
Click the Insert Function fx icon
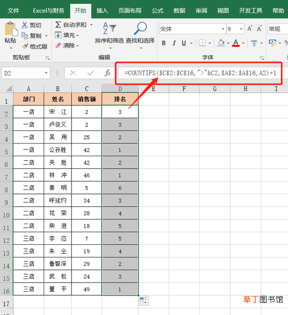(108, 73)
